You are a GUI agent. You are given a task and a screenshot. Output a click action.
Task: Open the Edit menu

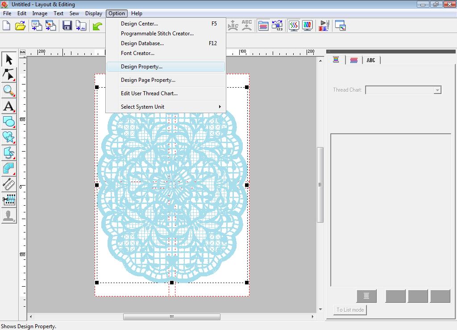tap(21, 13)
